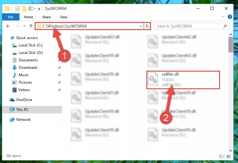Viewport: 238px width, 163px height.
Task: Open the recent locations dropdown
Action: 24,26
